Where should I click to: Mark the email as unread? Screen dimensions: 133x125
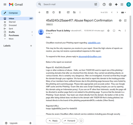(x=68, y=12)
